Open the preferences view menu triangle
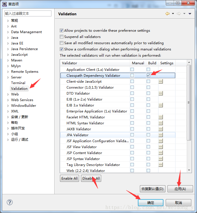Viewport: 197px width, 213px height. click(190, 14)
